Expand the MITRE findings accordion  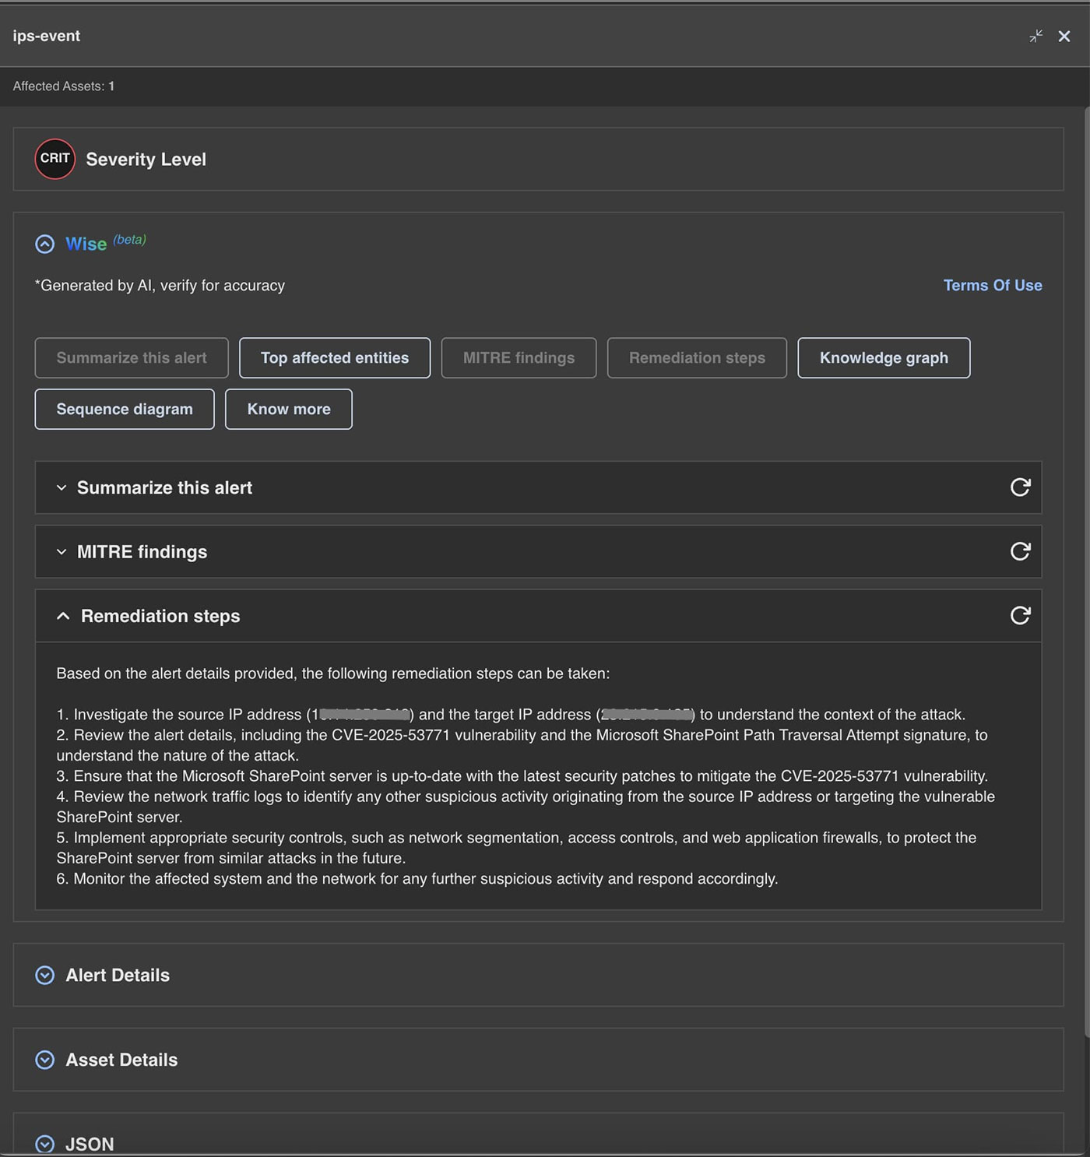pyautogui.click(x=538, y=551)
